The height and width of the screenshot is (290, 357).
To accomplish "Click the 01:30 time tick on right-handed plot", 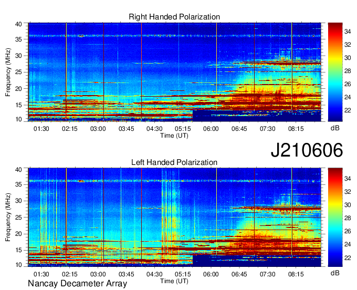I will pos(41,129).
